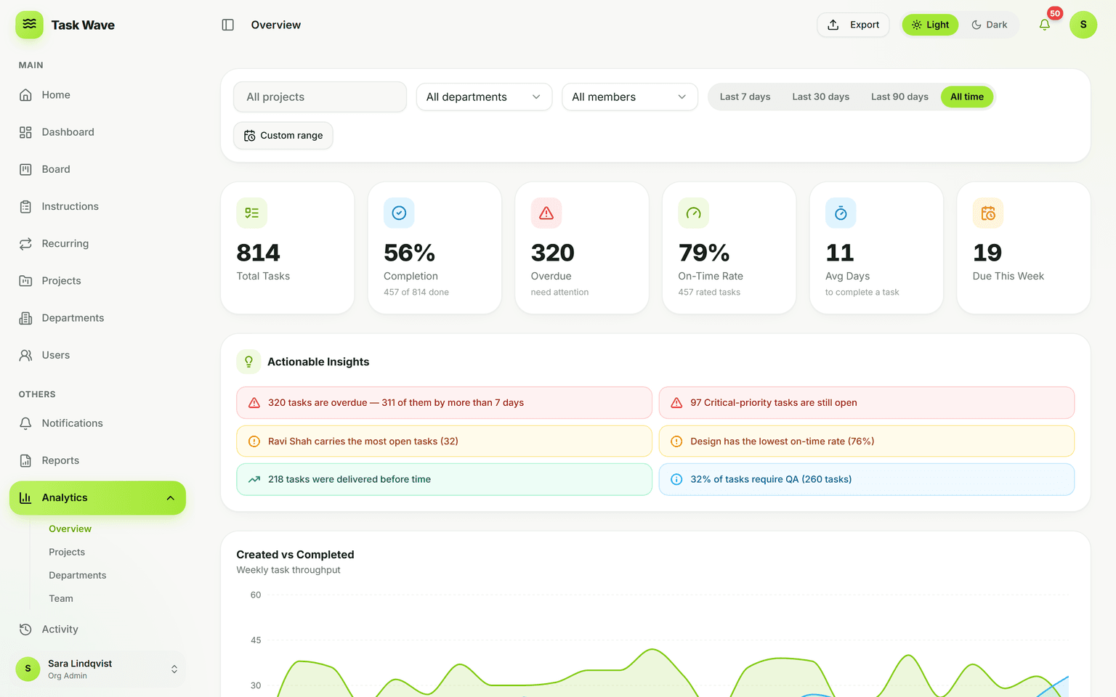Open the All departments dropdown
Viewport: 1116px width, 697px height.
pyautogui.click(x=484, y=97)
